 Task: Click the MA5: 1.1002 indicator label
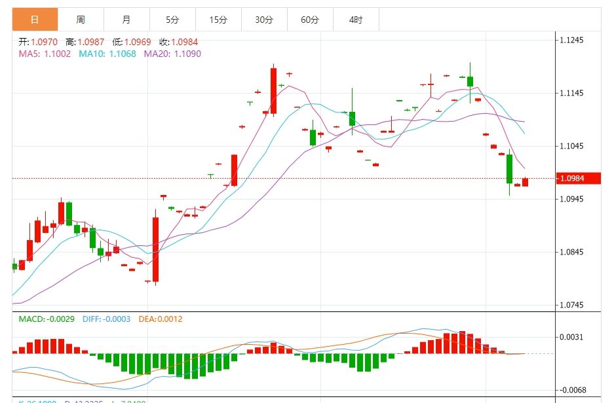coord(45,54)
